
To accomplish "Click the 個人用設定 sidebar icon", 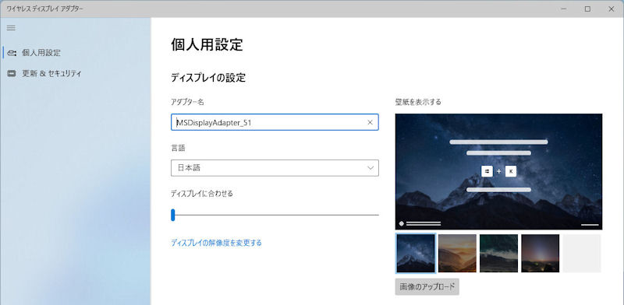I will tap(12, 53).
